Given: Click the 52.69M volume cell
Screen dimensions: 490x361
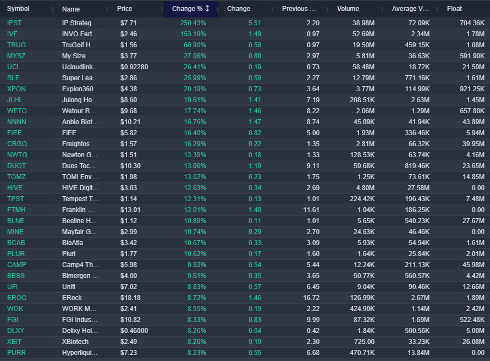Looking at the screenshot, I should (x=364, y=34).
